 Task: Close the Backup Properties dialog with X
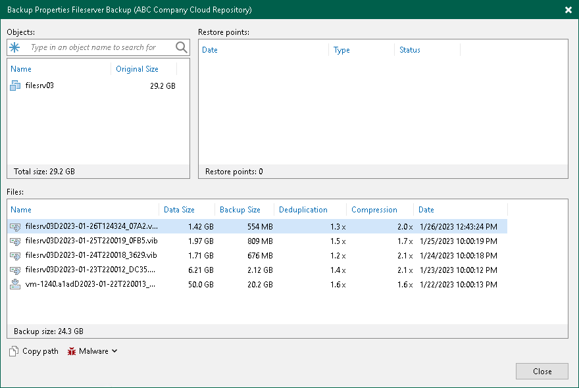click(568, 10)
